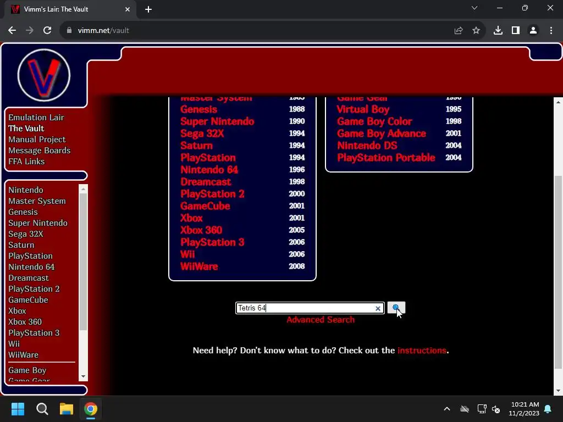563x422 pixels.
Task: Select Game Boy in sidebar list
Action: (x=27, y=370)
